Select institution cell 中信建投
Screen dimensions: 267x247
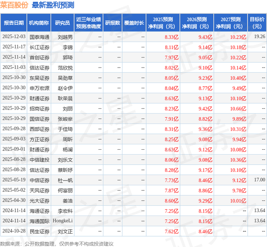tap(40, 160)
